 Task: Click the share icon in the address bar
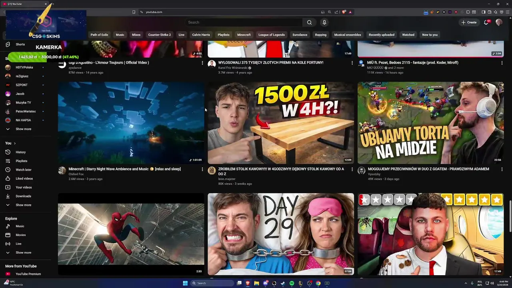click(336, 12)
